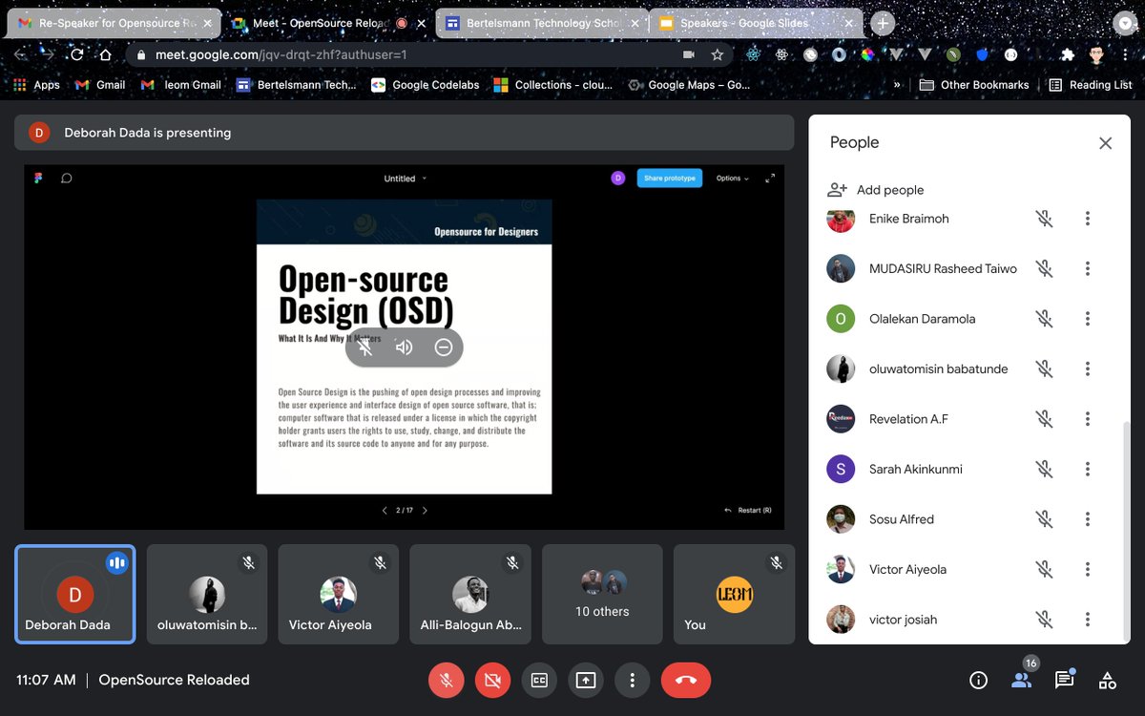Screen dimensions: 1145x716
Task: Open more actions for MUDASIRU Rasheed Taiwo
Action: click(1088, 269)
